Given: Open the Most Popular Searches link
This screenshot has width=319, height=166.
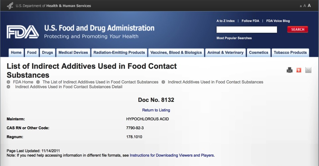Looking at the screenshot, I should [x=234, y=38].
